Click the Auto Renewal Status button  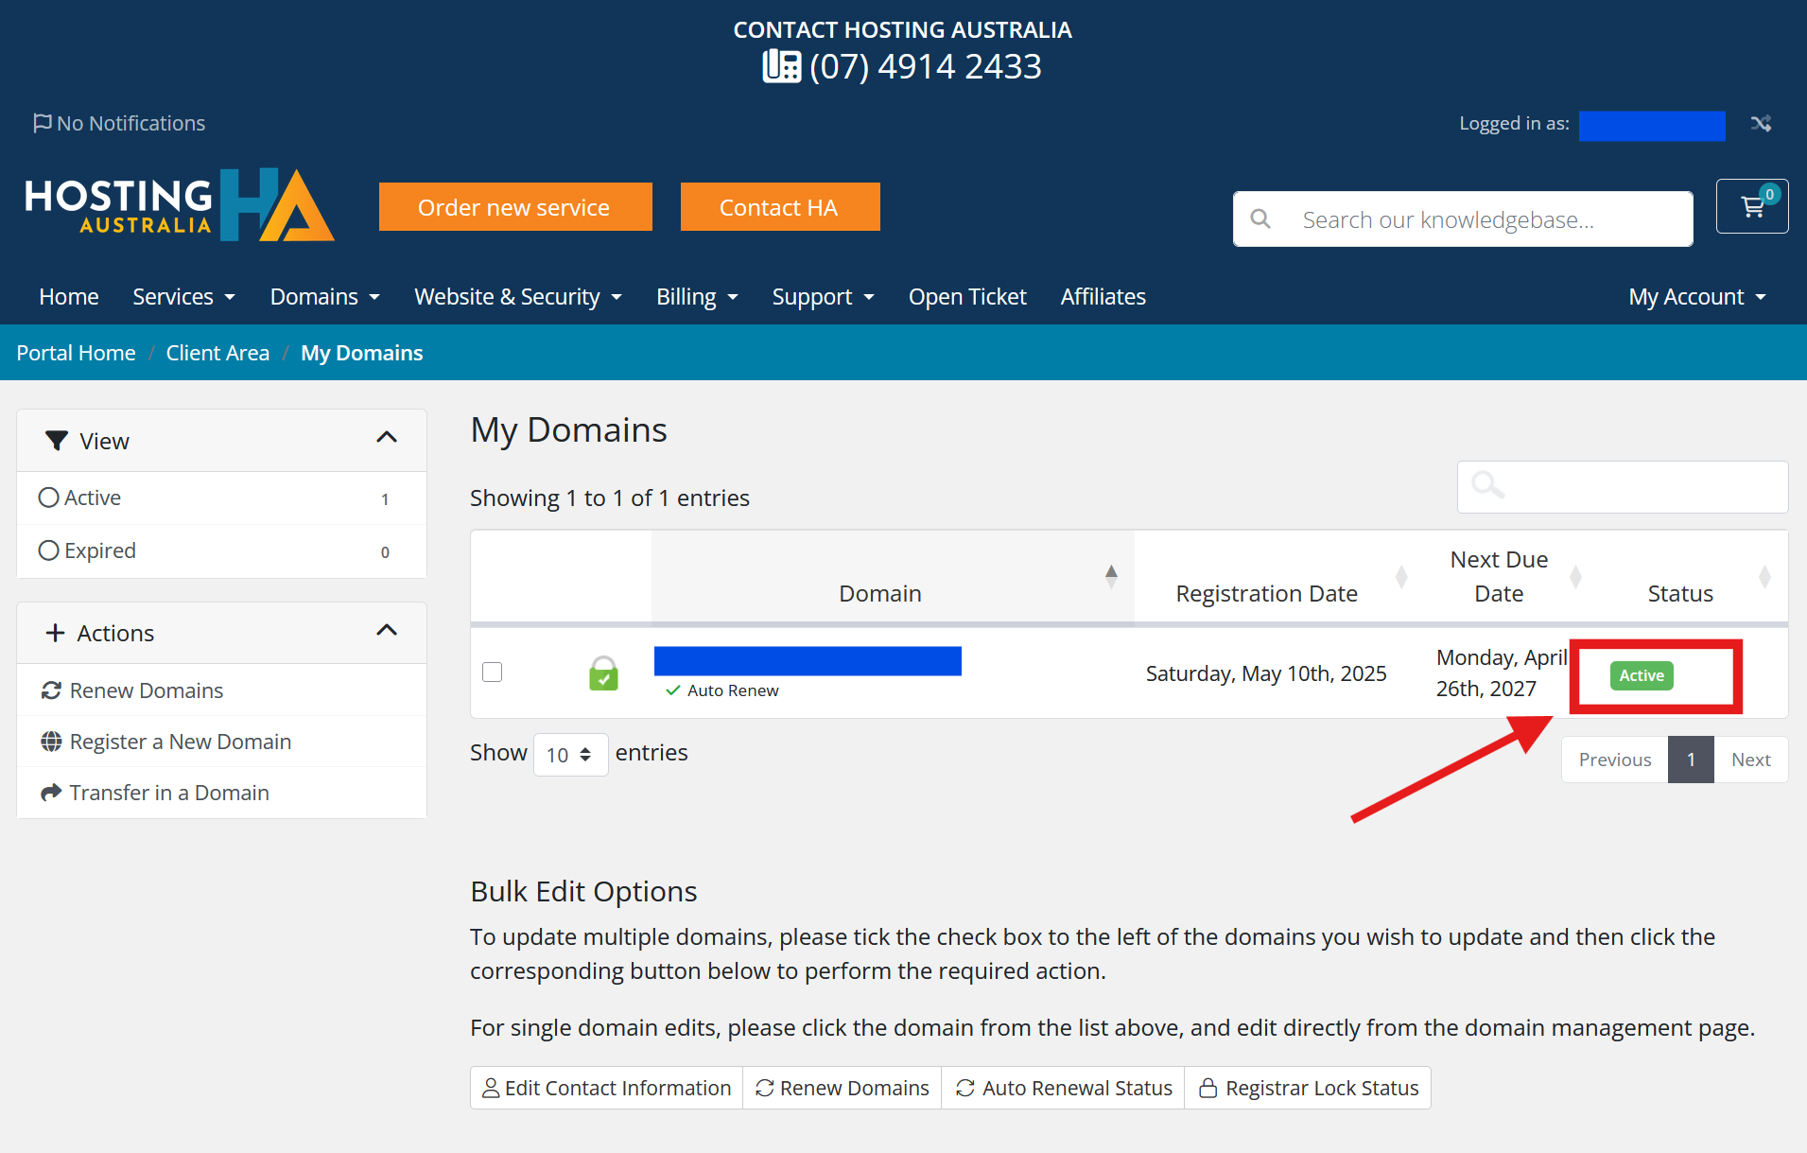tap(1064, 1088)
